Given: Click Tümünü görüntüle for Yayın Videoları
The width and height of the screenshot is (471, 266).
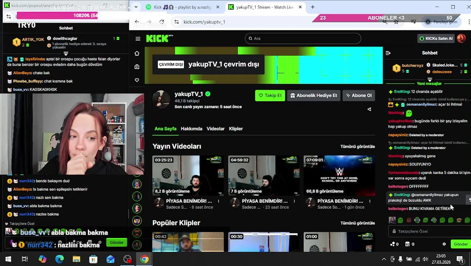Looking at the screenshot, I should 357,147.
